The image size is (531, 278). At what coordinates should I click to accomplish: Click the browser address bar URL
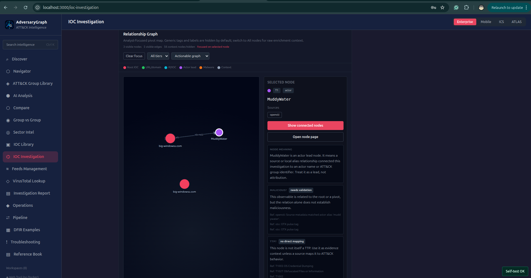pos(71,7)
